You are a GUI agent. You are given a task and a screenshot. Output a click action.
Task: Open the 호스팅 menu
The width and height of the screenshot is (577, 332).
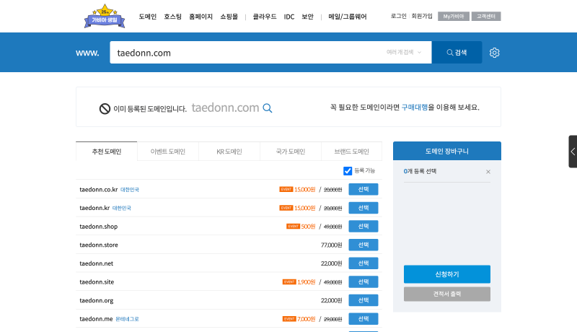pyautogui.click(x=172, y=17)
